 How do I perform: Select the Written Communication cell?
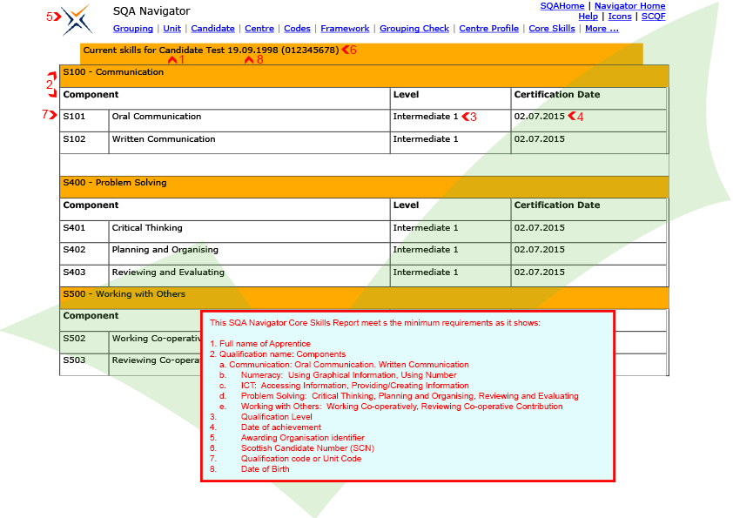pos(250,143)
